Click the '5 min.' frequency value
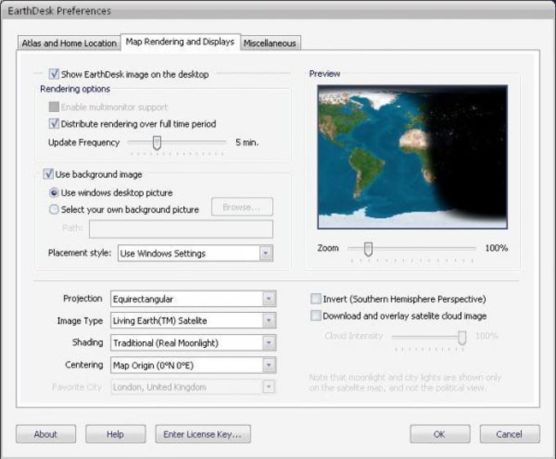Viewport: 556px width, 459px height. coord(247,142)
